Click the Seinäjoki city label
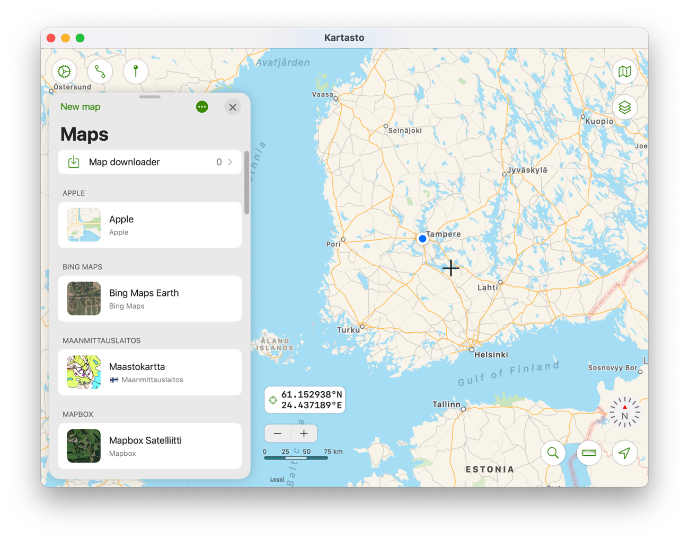This screenshot has height=541, width=689. [405, 130]
